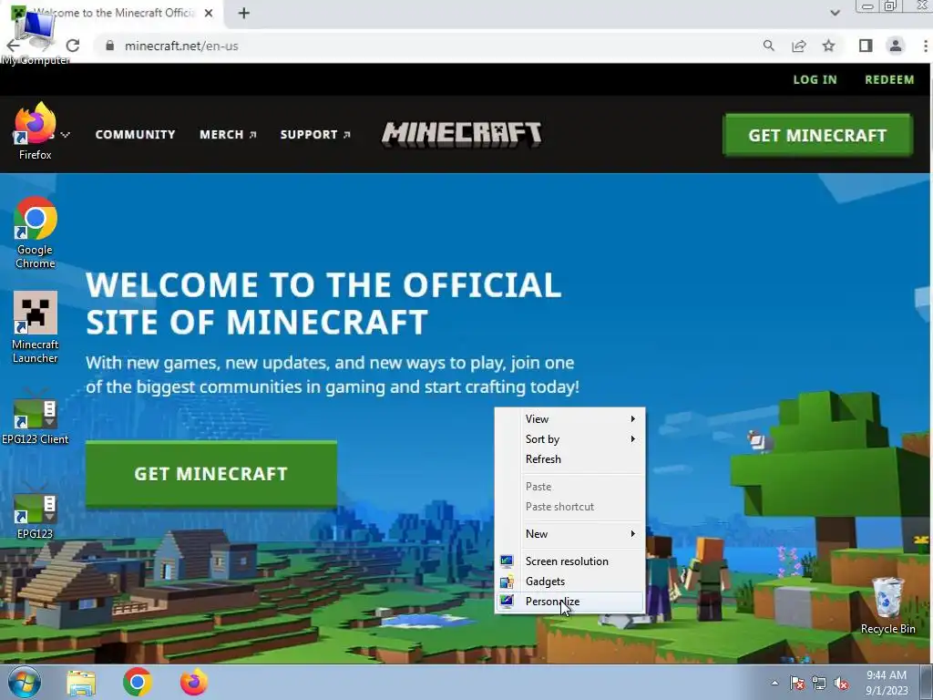
Task: Choose Gadgets in context menu
Action: coord(570,582)
